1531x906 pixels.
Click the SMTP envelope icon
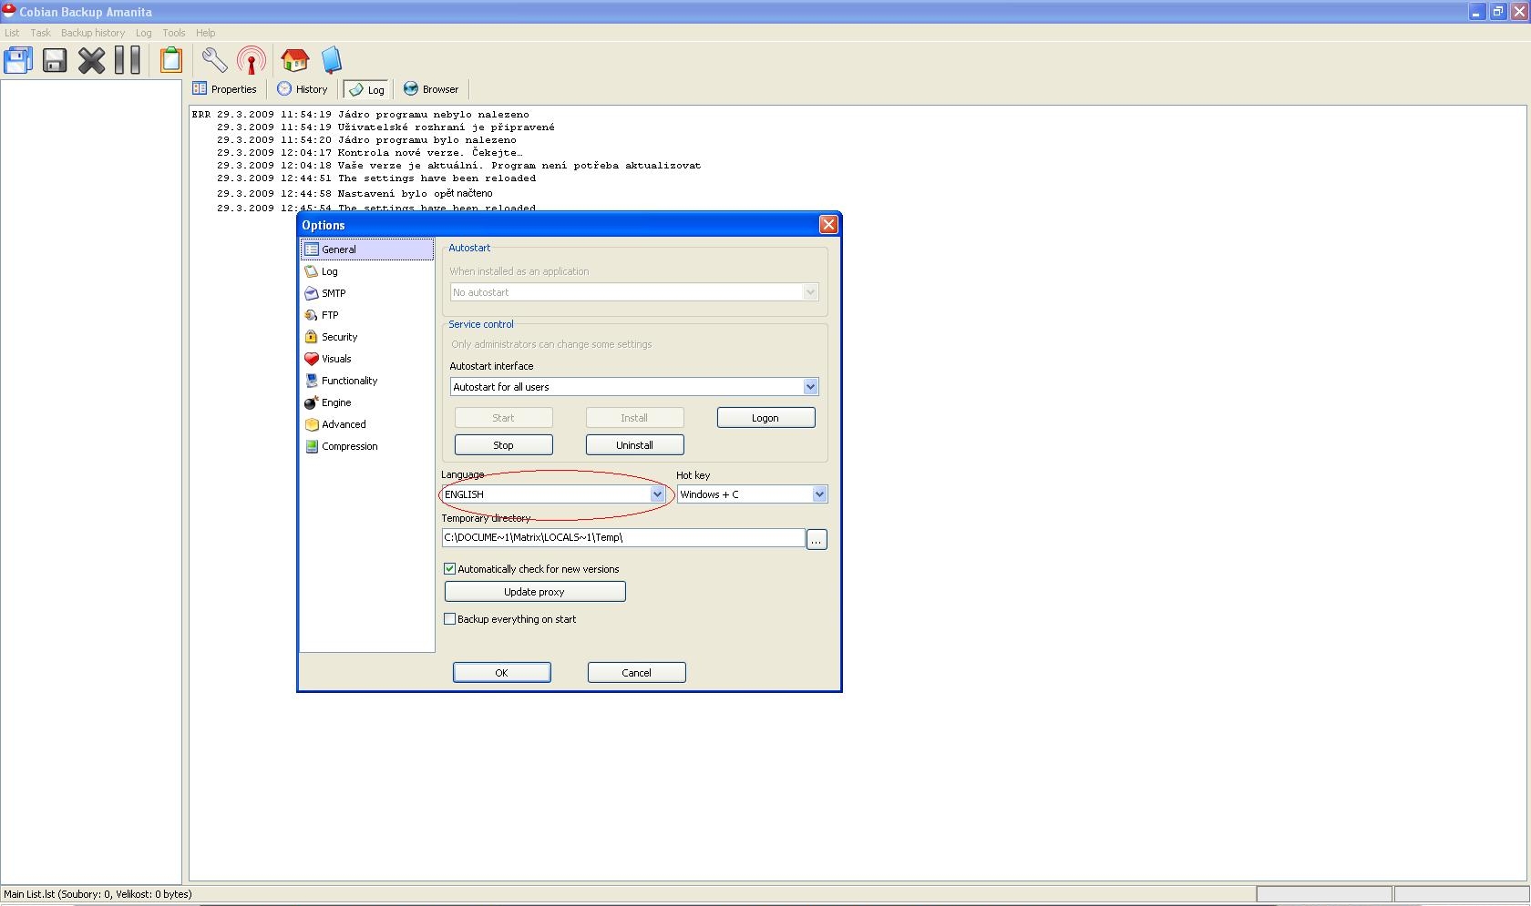coord(311,293)
